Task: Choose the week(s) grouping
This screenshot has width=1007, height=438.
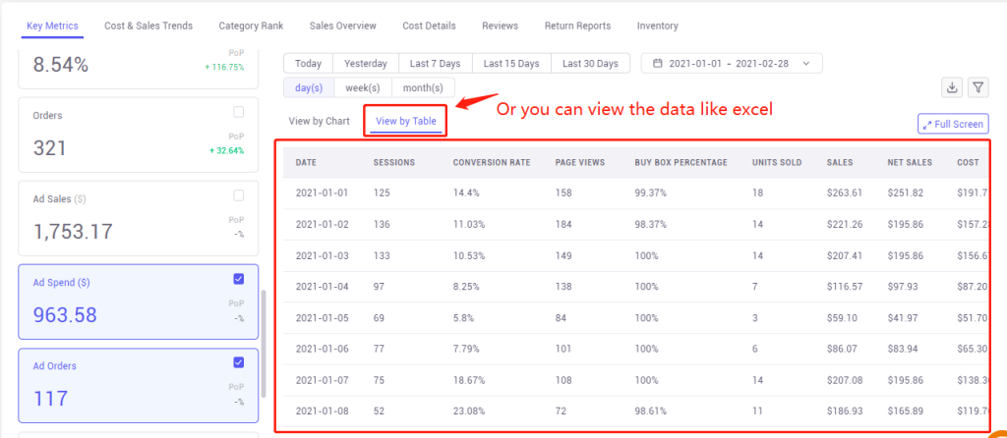Action: [363, 87]
